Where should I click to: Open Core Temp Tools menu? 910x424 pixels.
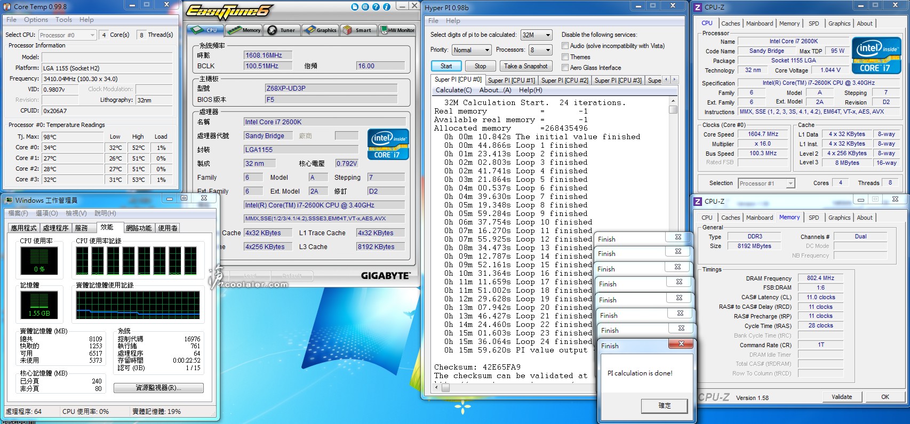click(63, 20)
